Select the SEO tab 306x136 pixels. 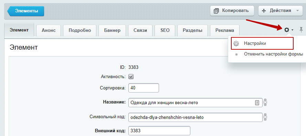tap(165, 30)
